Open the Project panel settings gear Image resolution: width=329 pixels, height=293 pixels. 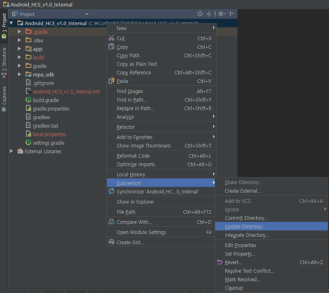pyautogui.click(x=222, y=14)
